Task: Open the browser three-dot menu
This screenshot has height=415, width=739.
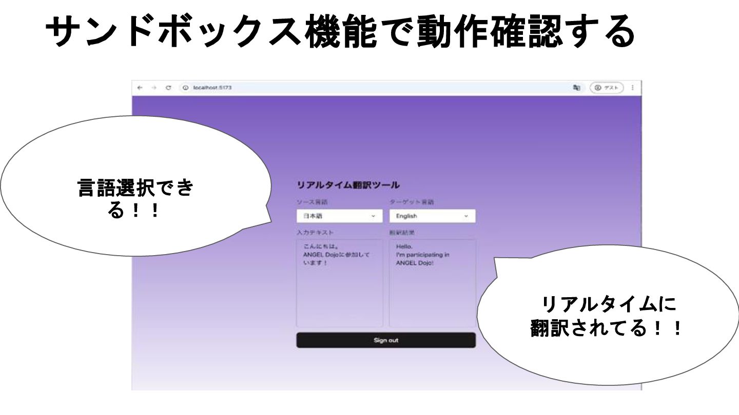Action: coord(632,88)
